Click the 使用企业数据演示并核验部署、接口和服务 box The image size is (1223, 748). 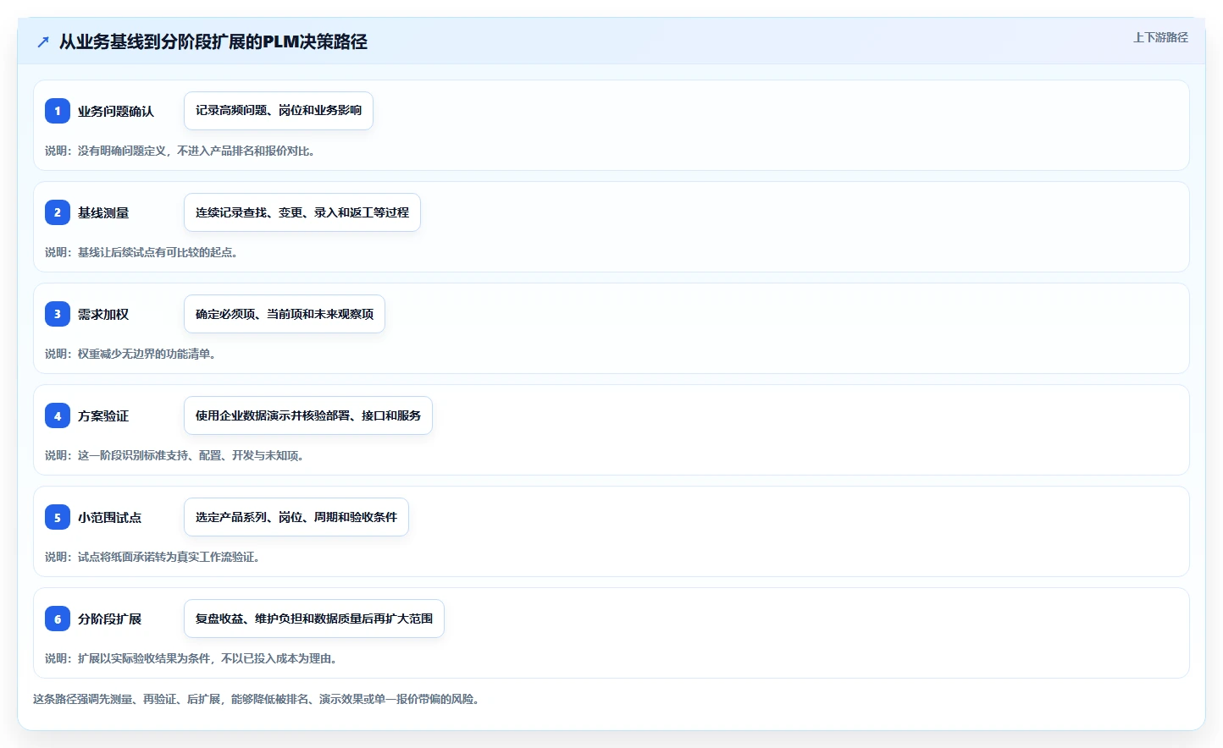[x=308, y=415]
